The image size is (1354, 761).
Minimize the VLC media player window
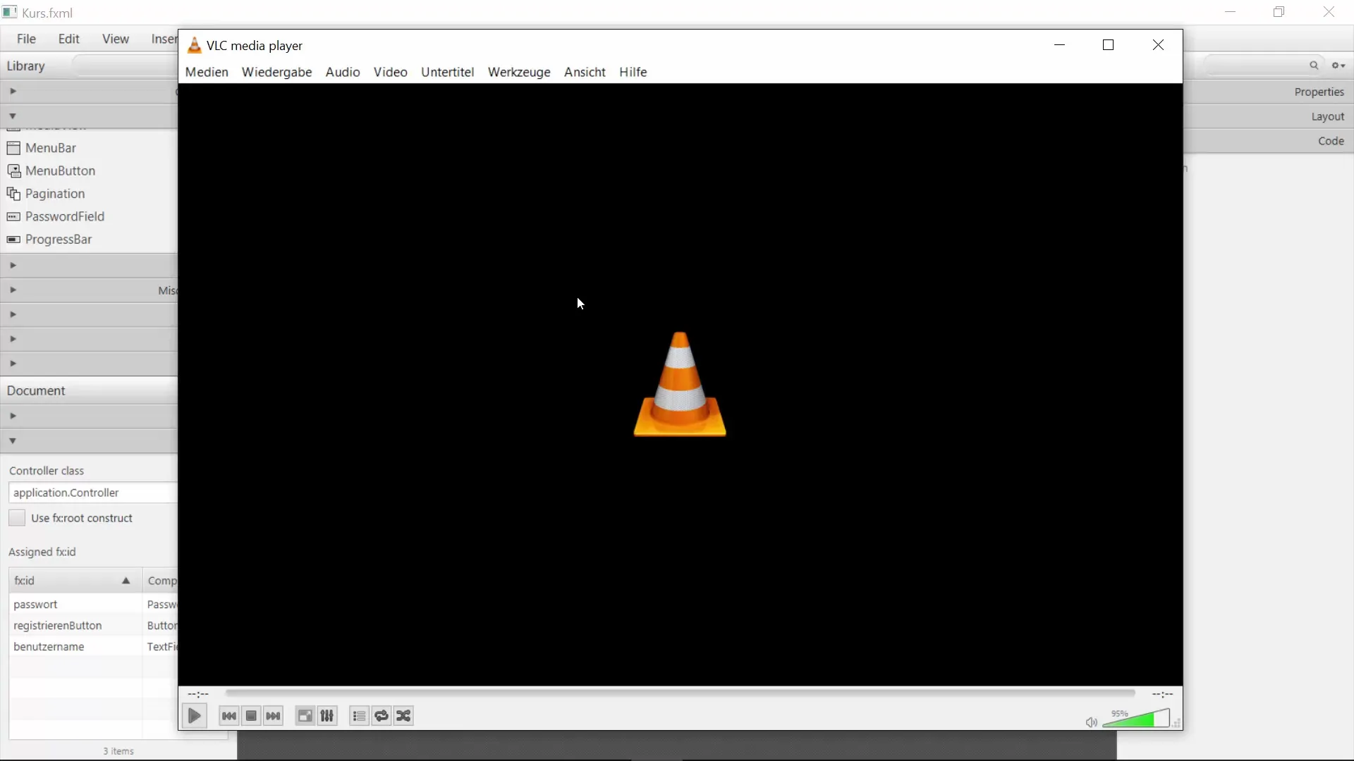pos(1059,45)
